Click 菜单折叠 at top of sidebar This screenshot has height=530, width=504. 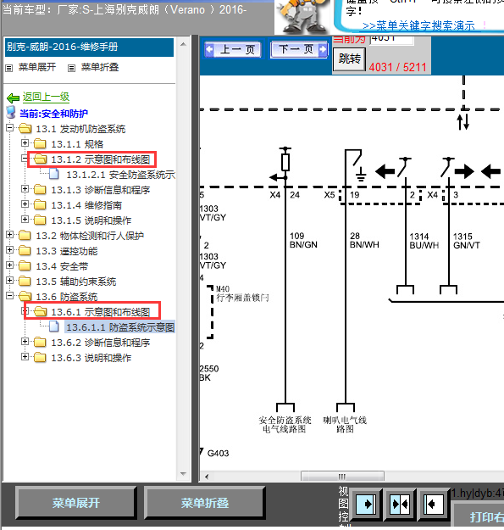(100, 67)
